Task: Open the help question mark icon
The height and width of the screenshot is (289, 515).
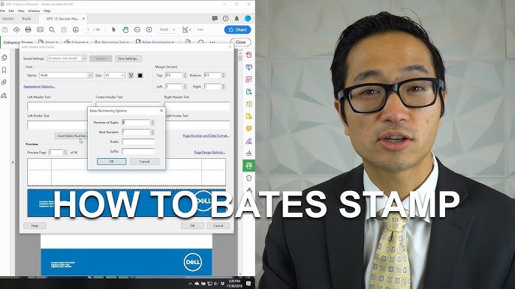Action: (226, 19)
